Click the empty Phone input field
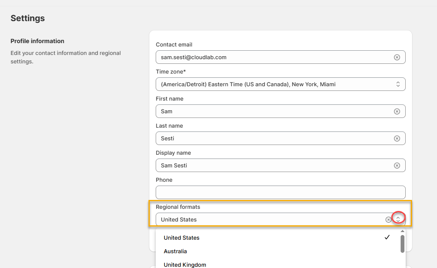 [x=280, y=192]
